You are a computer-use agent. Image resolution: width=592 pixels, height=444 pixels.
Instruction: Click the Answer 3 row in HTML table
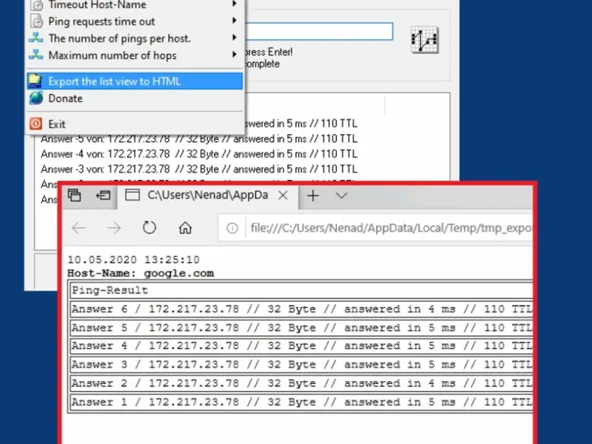301,365
